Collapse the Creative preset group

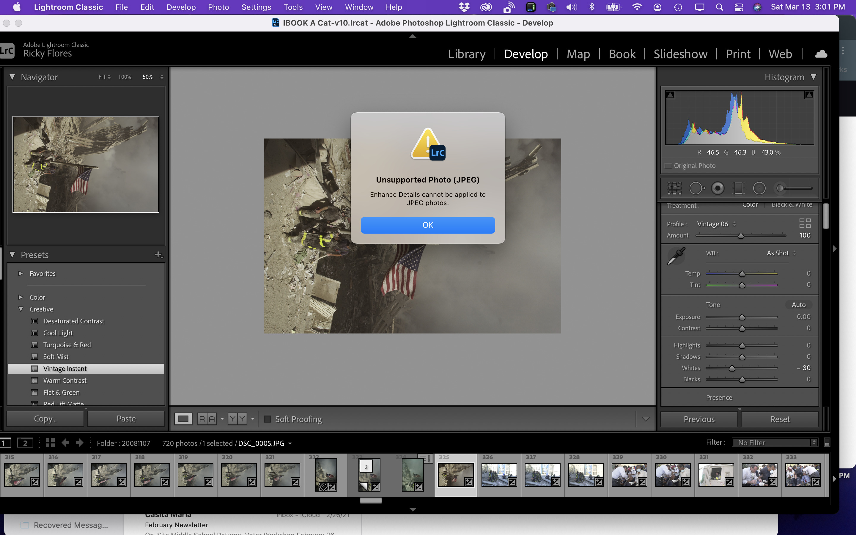[x=21, y=309]
